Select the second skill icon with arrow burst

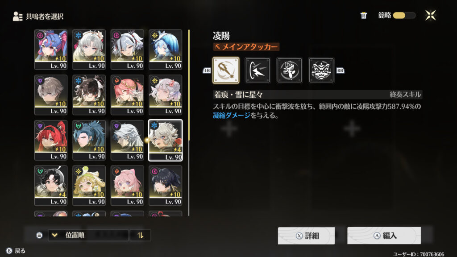pos(258,70)
